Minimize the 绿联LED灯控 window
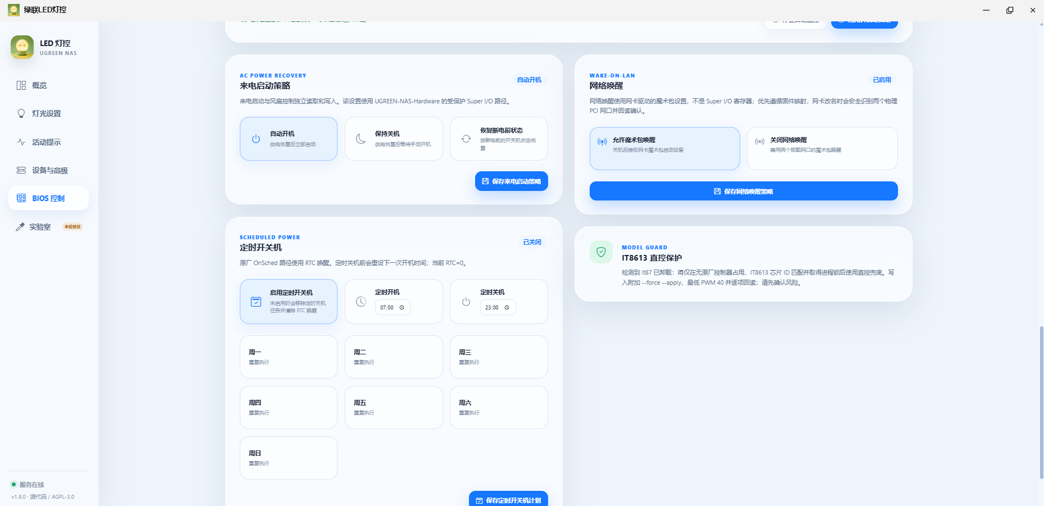This screenshot has width=1044, height=506. pyautogui.click(x=986, y=10)
